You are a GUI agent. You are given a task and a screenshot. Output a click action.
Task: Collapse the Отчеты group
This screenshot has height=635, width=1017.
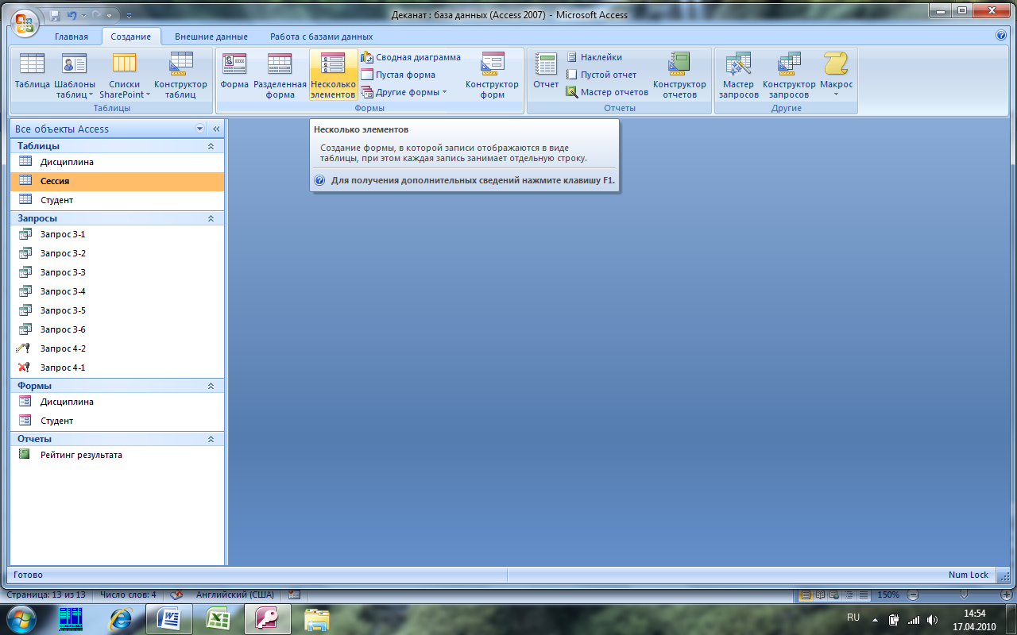pyautogui.click(x=211, y=439)
